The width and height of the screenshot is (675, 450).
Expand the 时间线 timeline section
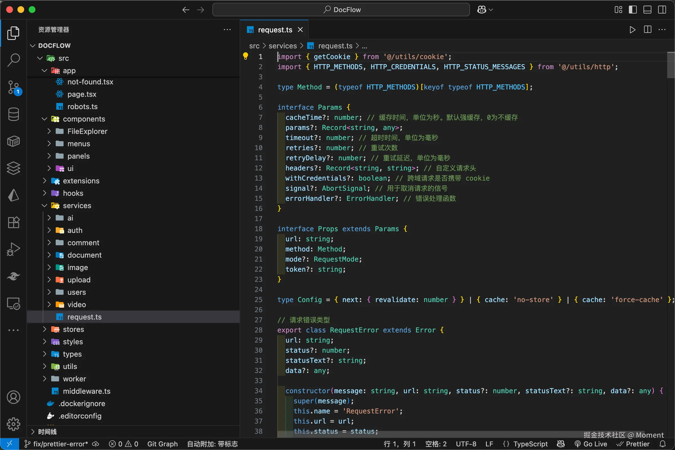click(47, 432)
